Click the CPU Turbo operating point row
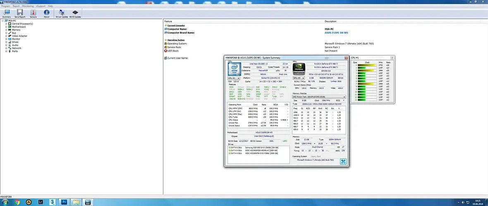 point(258,117)
